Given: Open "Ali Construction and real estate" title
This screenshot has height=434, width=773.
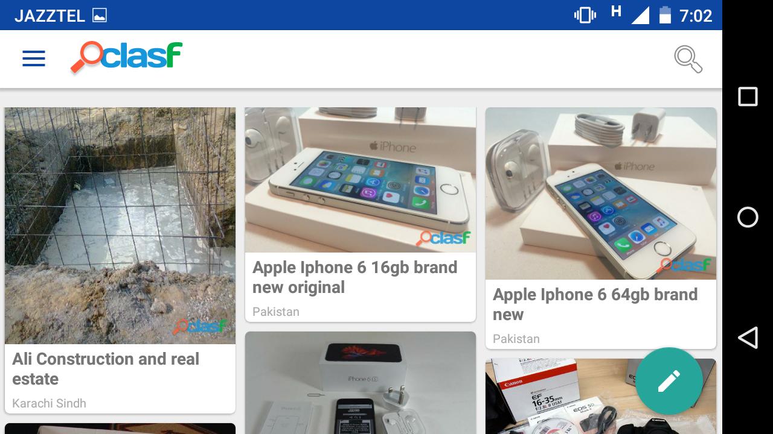Looking at the screenshot, I should click(106, 369).
